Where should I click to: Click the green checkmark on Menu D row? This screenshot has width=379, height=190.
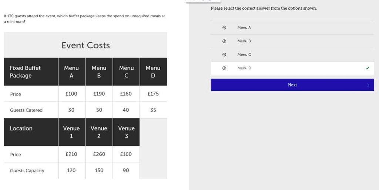pyautogui.click(x=367, y=68)
